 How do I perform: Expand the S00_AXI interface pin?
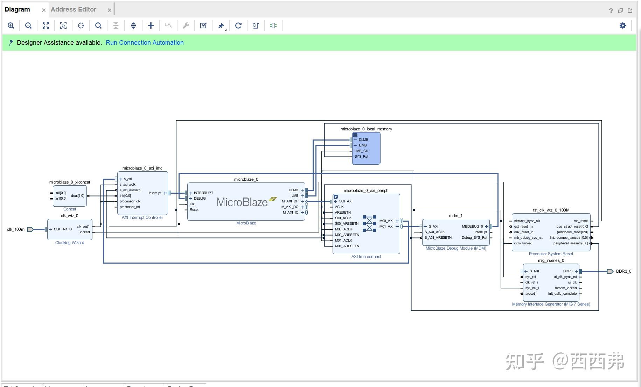tap(336, 201)
